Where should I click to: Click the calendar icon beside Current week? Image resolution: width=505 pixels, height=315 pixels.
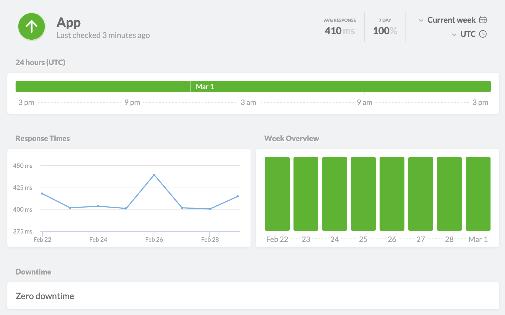[x=483, y=20]
